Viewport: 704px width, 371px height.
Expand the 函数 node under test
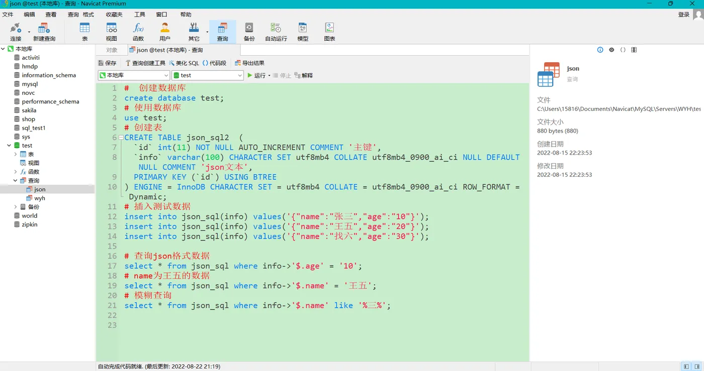tap(16, 172)
